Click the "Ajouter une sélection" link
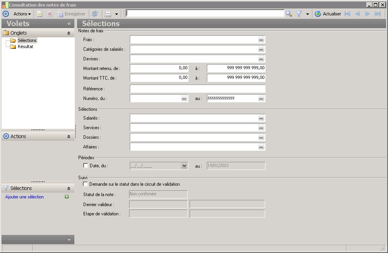The width and height of the screenshot is (388, 253). pos(25,197)
